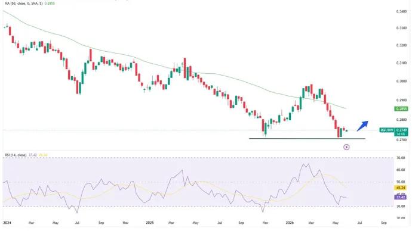Click the purple 37.42 value in RSI legend

pos(32,155)
